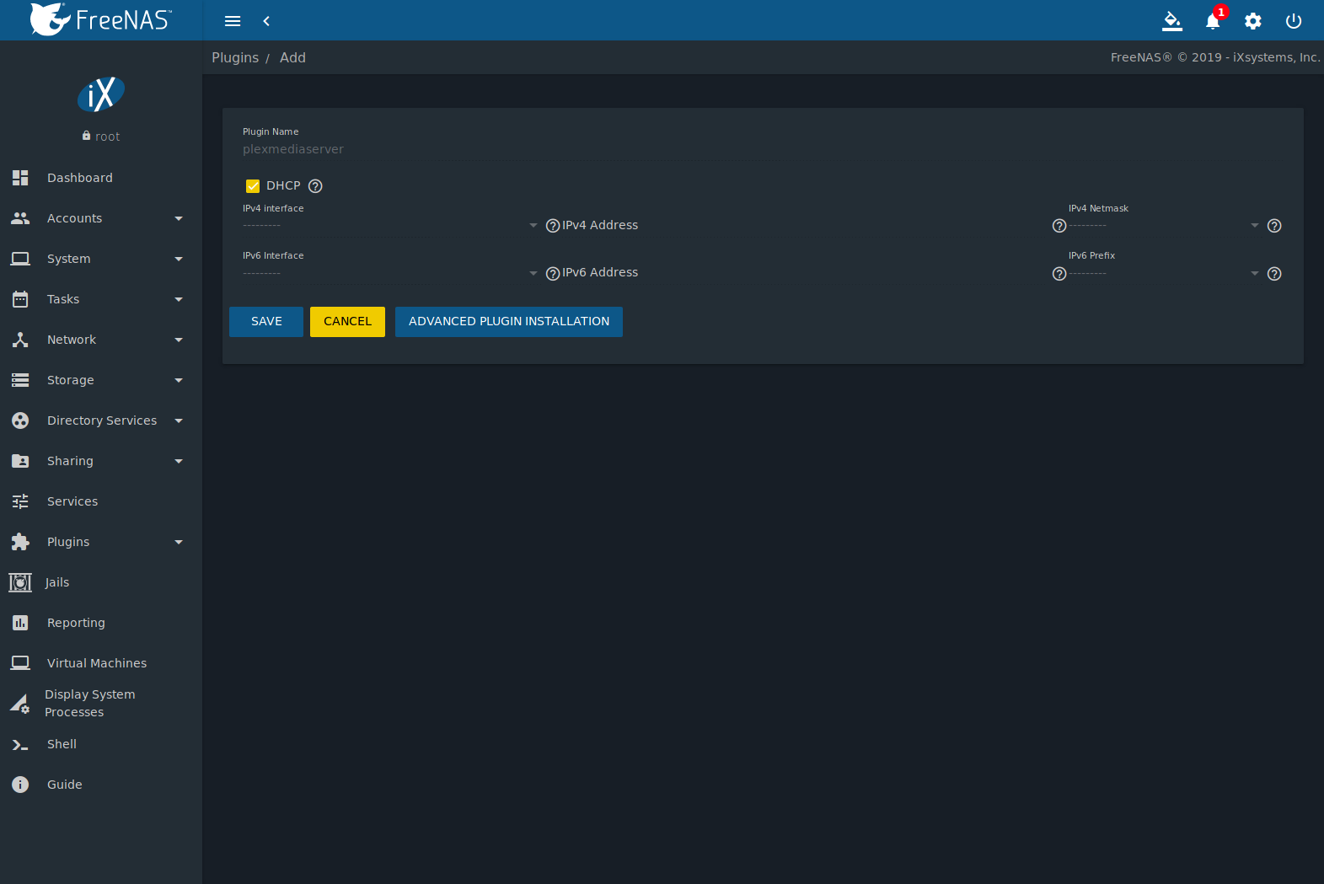Show help for the IPv4 Netmask field

click(x=1274, y=226)
